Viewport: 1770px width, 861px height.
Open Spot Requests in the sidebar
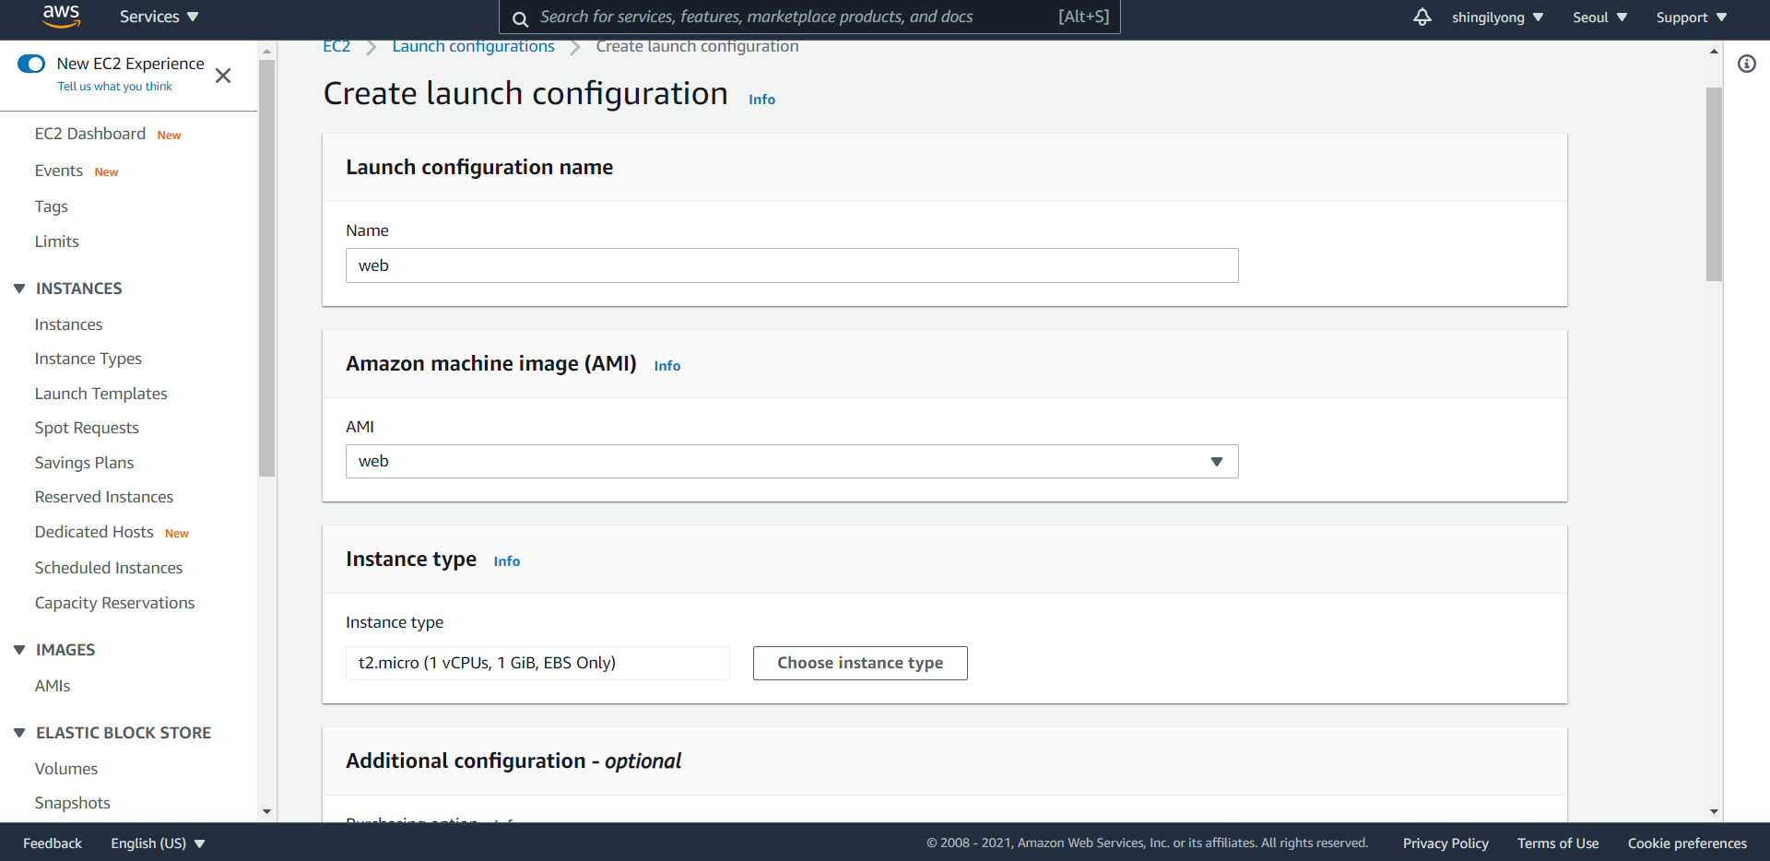[x=87, y=428]
